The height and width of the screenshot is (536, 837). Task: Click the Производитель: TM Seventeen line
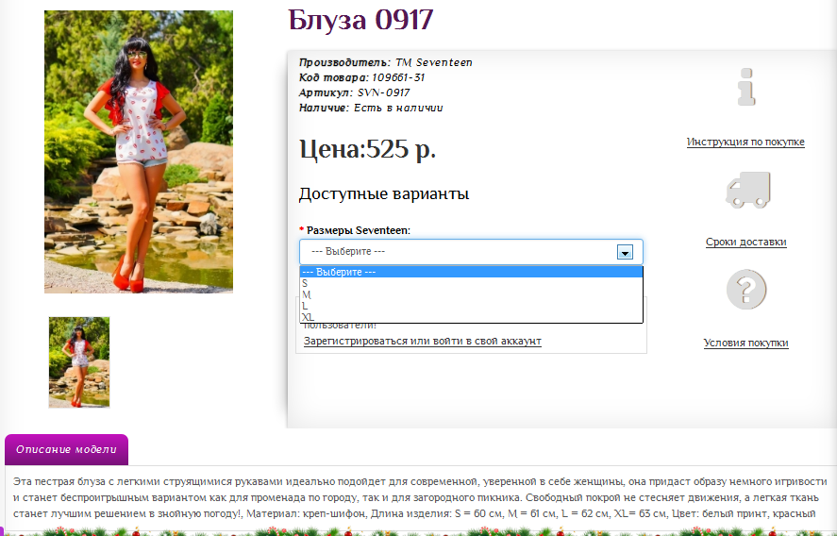coord(385,62)
